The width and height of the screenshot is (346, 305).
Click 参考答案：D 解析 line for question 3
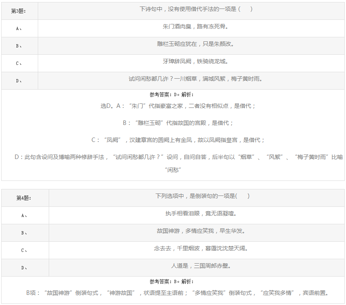[172, 95]
